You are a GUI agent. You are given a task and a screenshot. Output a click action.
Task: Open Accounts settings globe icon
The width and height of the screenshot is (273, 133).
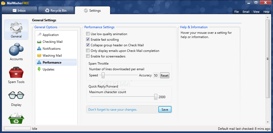16,49
